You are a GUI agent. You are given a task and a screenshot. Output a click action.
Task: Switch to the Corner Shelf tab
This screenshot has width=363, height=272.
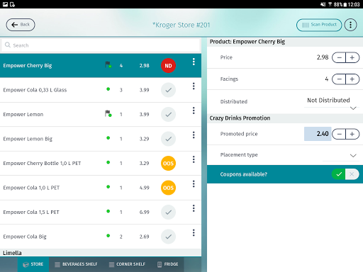click(x=127, y=264)
